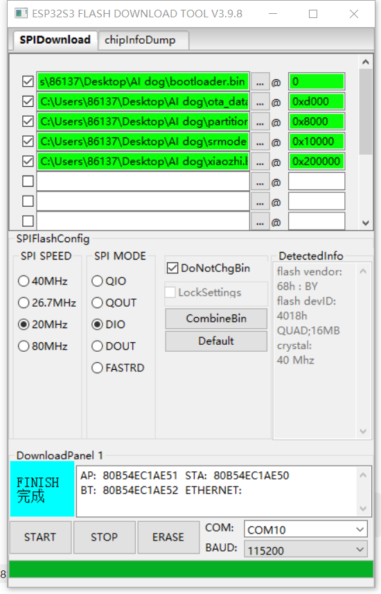Screen dimensions: 381x594
Task: Click the partition file path field
Action: (x=143, y=121)
